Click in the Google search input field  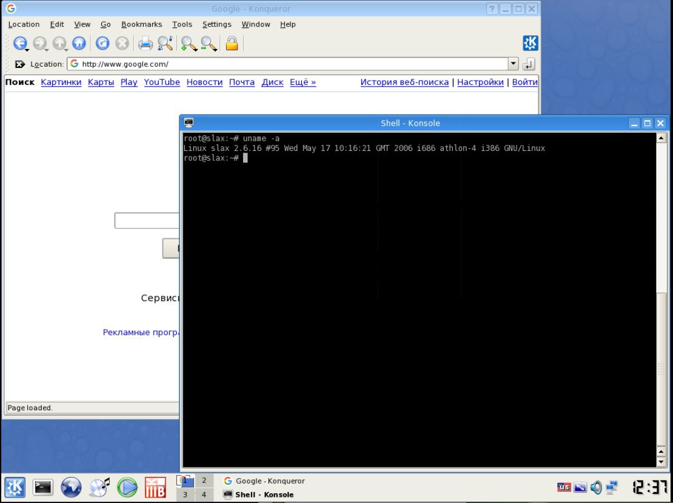[147, 221]
